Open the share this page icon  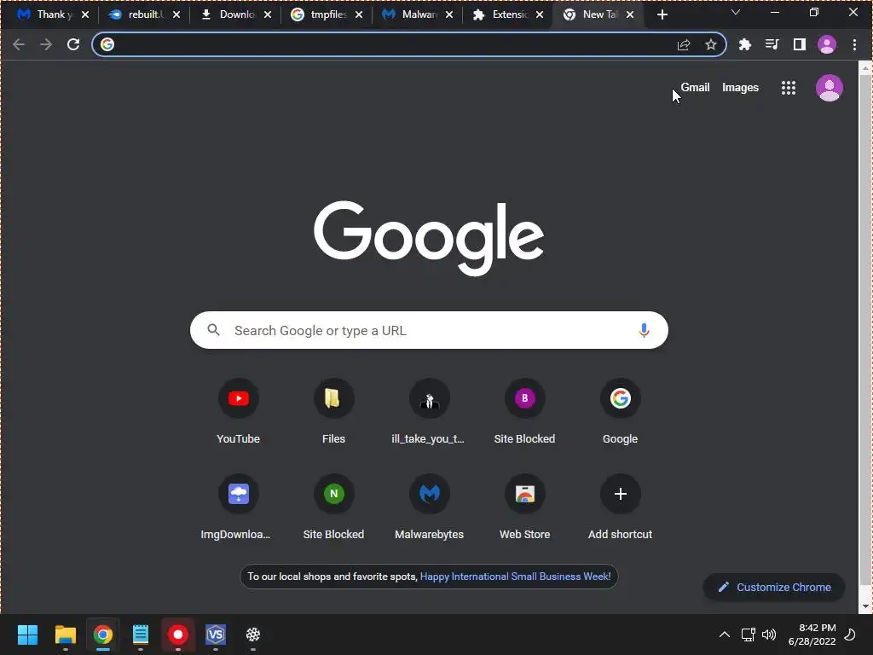[x=684, y=44]
